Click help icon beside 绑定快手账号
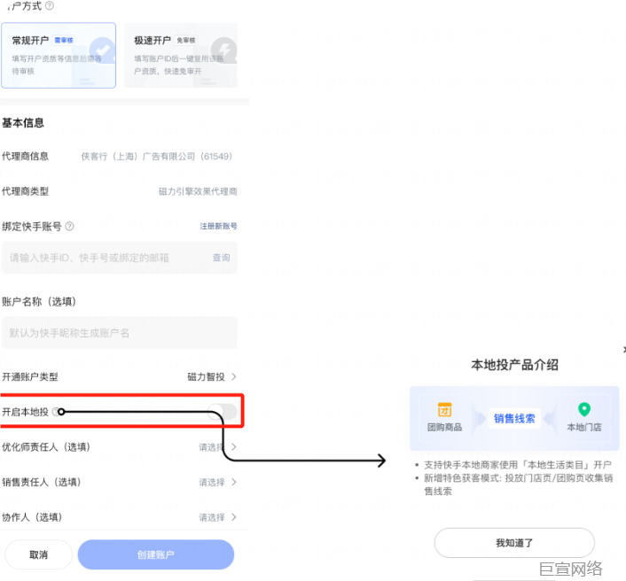The height and width of the screenshot is (581, 626). [69, 227]
